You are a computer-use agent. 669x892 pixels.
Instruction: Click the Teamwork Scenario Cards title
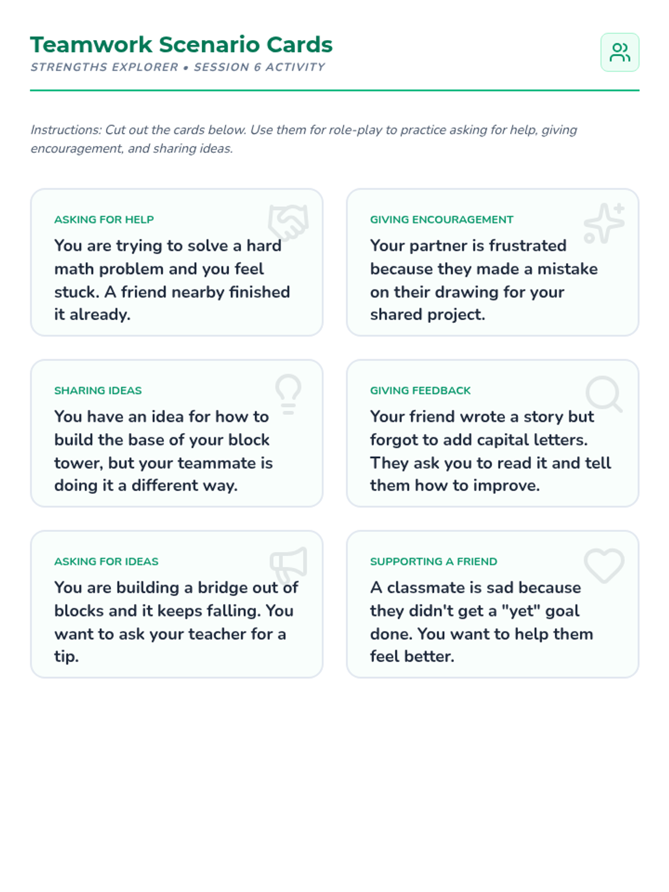tap(181, 45)
